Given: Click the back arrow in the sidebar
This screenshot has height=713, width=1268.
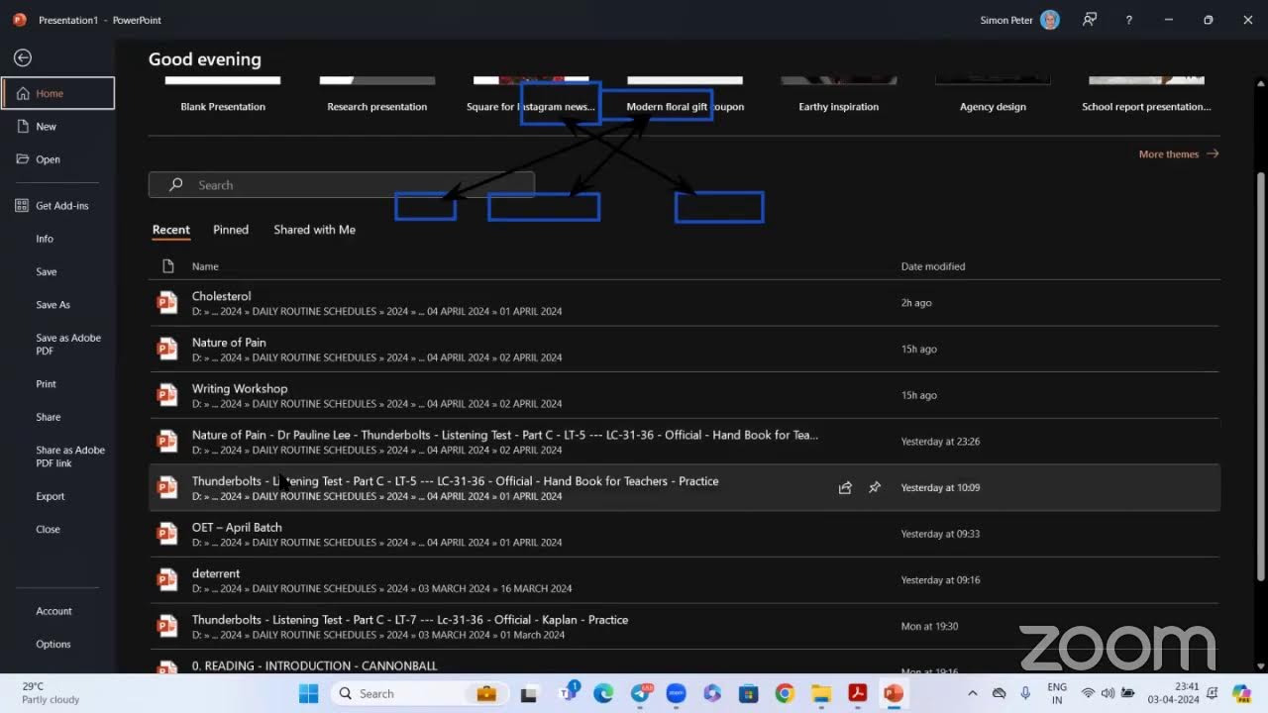Looking at the screenshot, I should tap(23, 58).
